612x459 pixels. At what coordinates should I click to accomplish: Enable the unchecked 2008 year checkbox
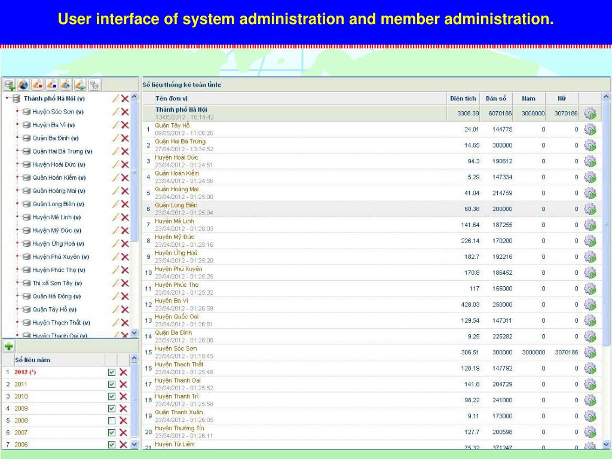click(112, 421)
